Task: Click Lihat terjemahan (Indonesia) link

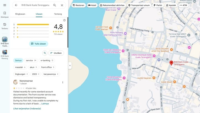Action: pyautogui.click(x=27, y=109)
